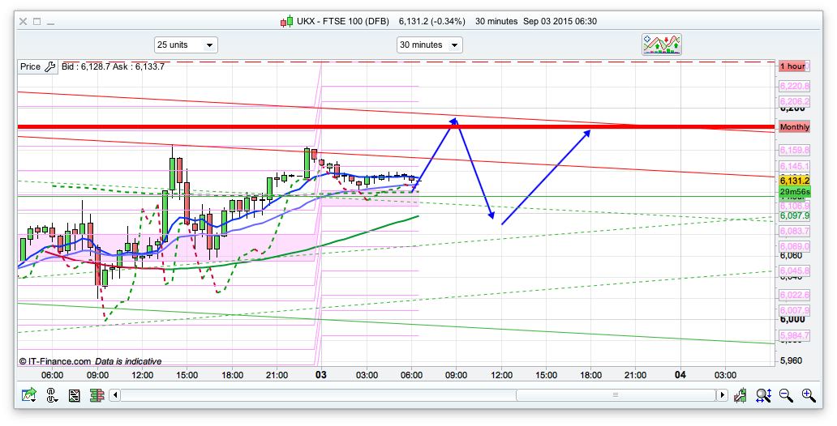Open the 25 units dropdown
The width and height of the screenshot is (837, 426).
click(x=186, y=45)
